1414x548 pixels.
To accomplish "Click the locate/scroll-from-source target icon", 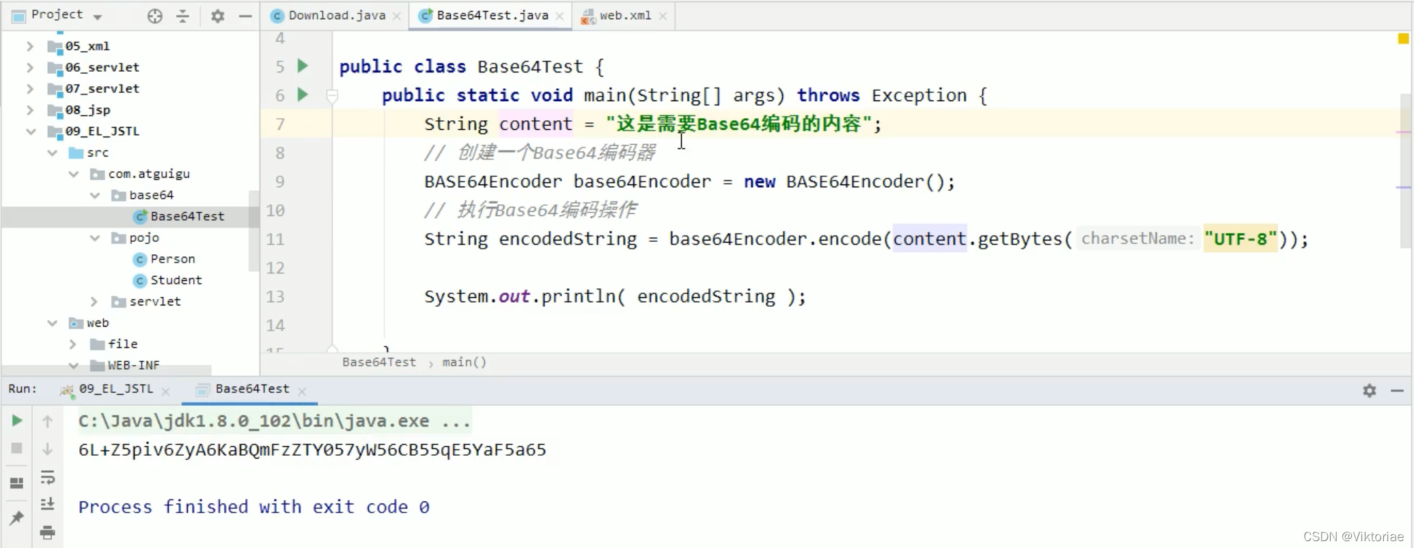I will point(155,16).
